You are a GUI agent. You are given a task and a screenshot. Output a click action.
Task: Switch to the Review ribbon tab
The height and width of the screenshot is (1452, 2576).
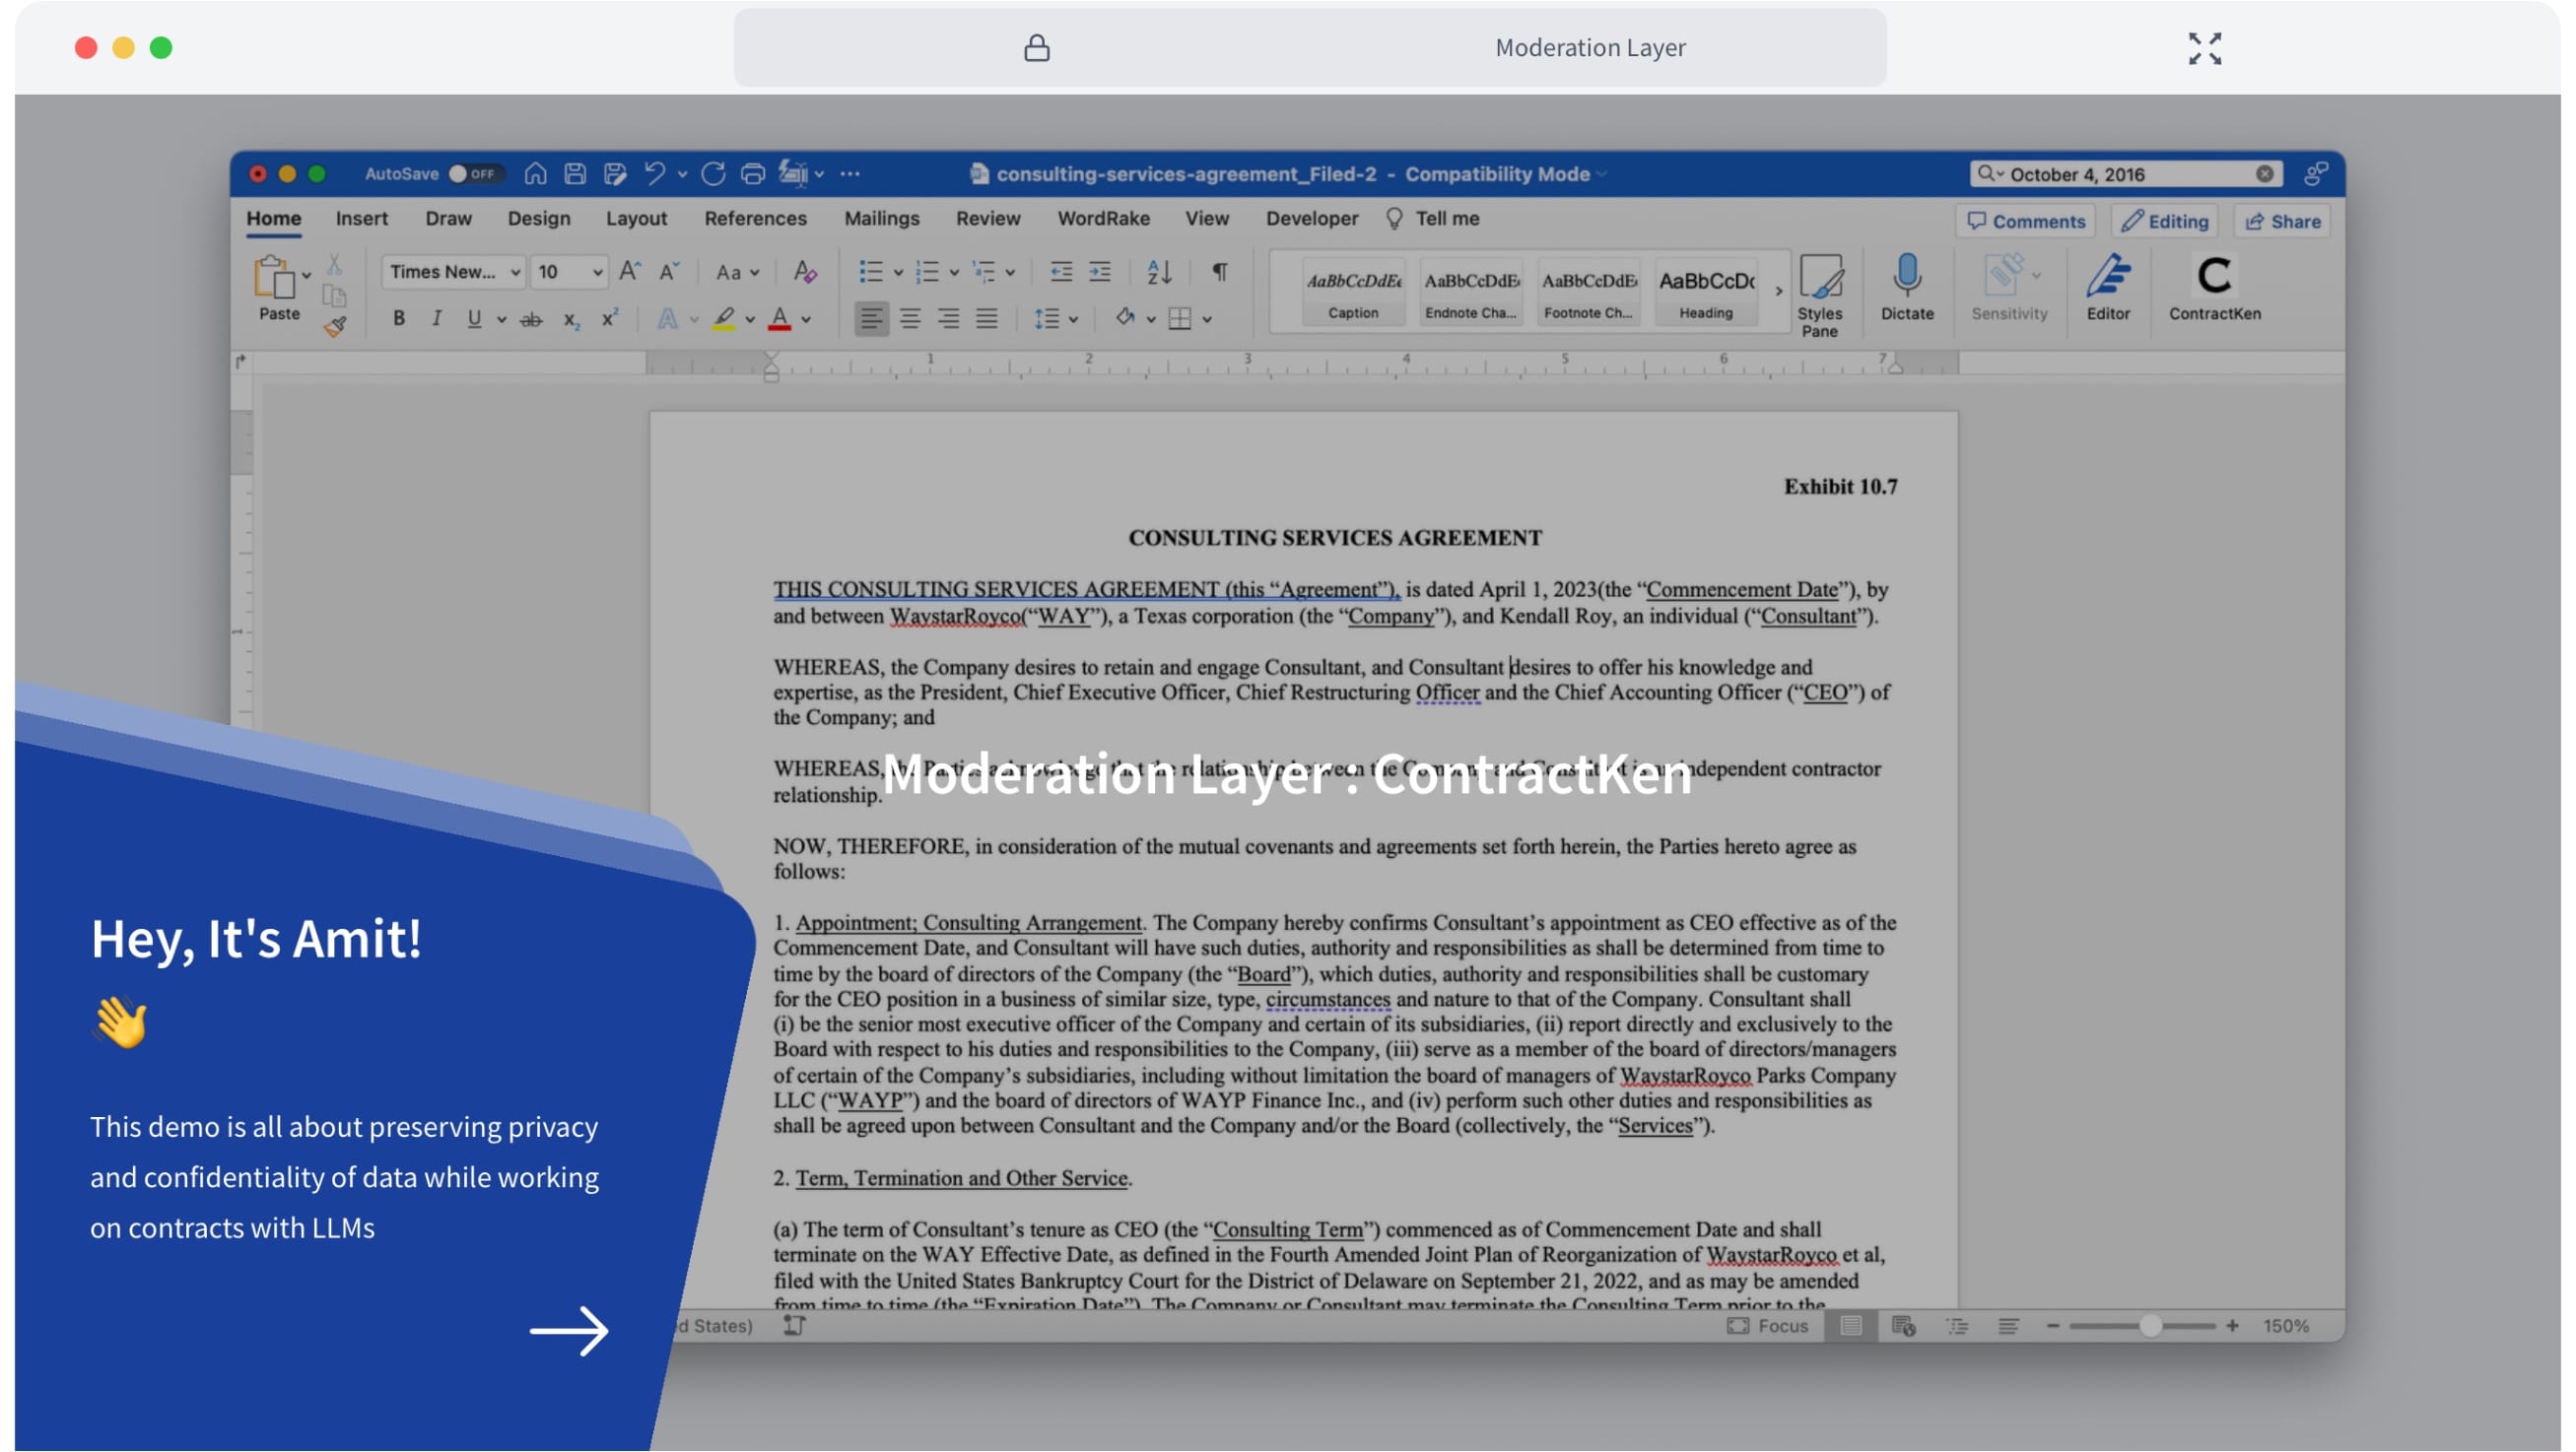[988, 218]
